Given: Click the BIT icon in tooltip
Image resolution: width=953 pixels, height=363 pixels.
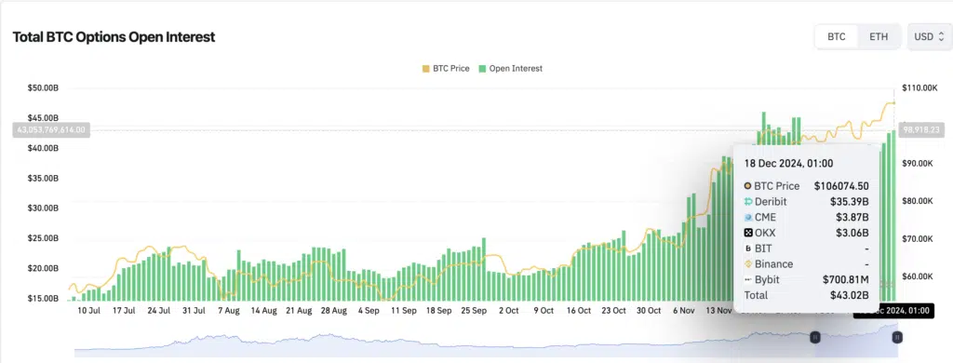Looking at the screenshot, I should click(x=748, y=249).
